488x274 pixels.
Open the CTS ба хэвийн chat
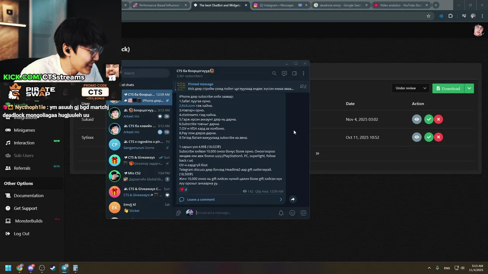(140, 129)
